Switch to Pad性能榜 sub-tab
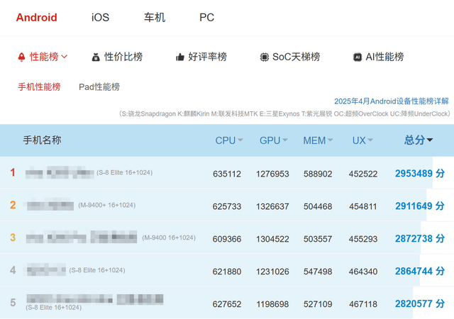 (99, 86)
